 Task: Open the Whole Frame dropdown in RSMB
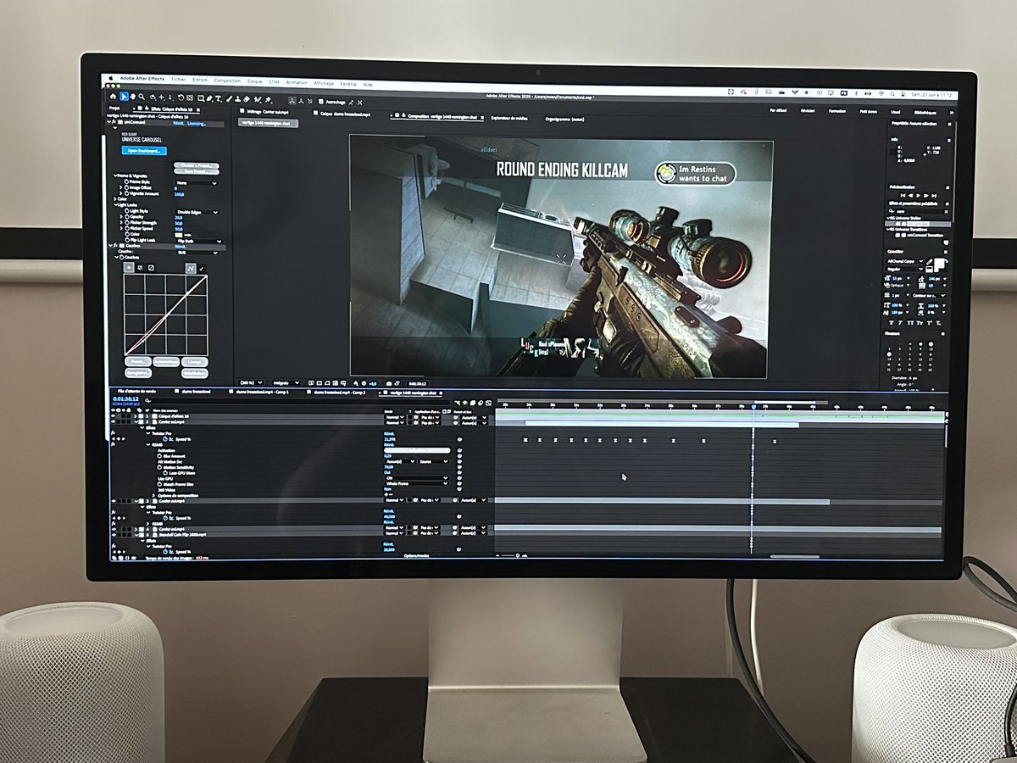[416, 483]
